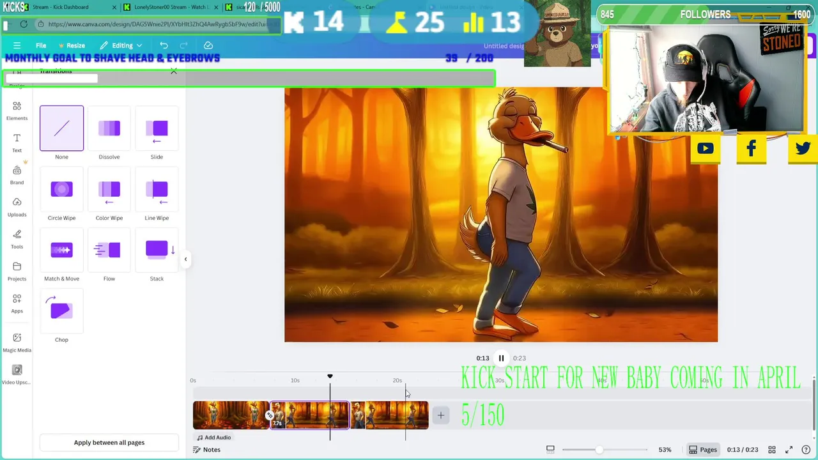Open the Uploads sidebar panel

pos(17,207)
